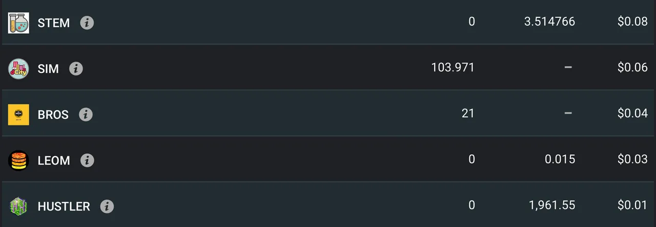This screenshot has height=227, width=656.
Task: Open the LEOM token label
Action: click(54, 160)
